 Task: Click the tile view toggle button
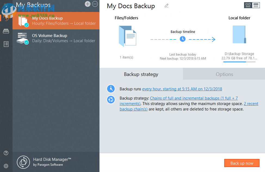(248, 5)
